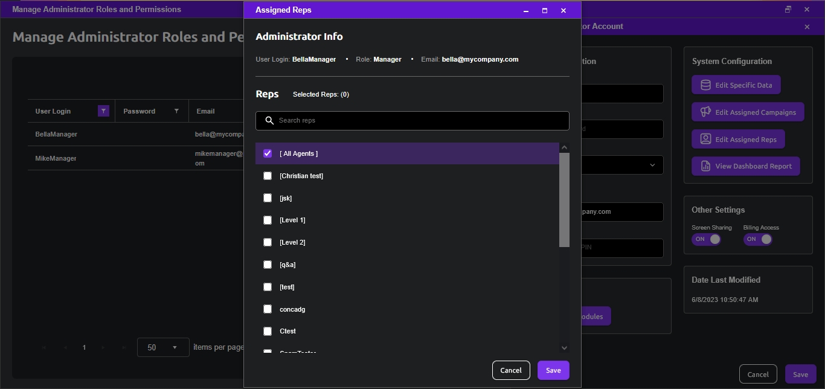825x389 pixels.
Task: Select the MikeManager row in the table
Action: (136, 158)
